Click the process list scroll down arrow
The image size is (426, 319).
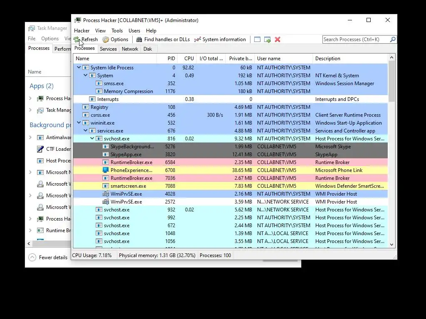coord(391,244)
